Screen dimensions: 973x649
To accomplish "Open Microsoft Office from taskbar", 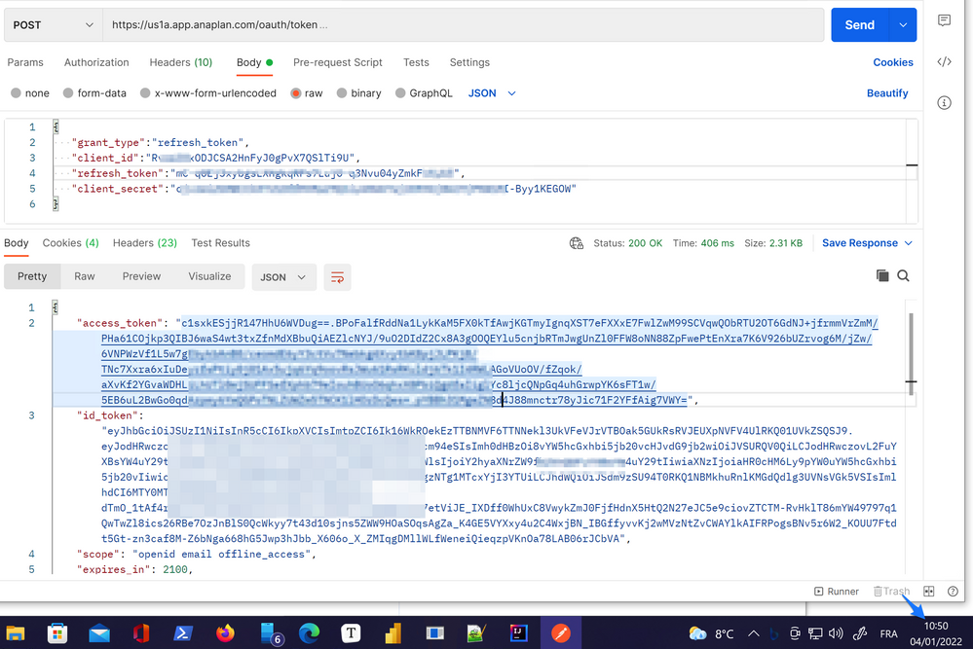I will 141,632.
